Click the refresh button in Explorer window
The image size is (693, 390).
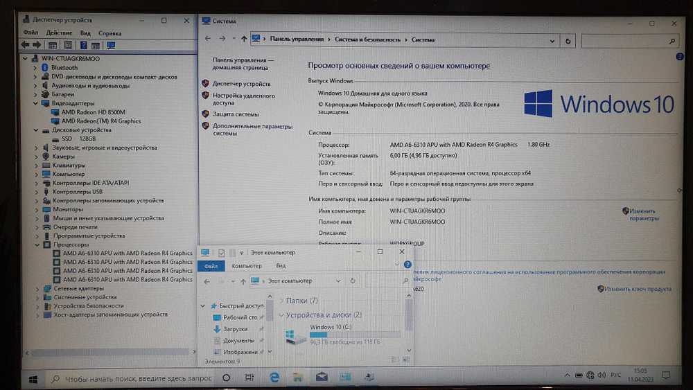353,281
